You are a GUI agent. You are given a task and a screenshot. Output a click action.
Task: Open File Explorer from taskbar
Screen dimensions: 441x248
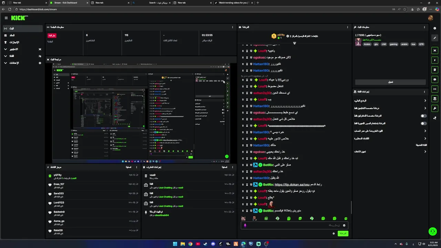pyautogui.click(x=183, y=244)
